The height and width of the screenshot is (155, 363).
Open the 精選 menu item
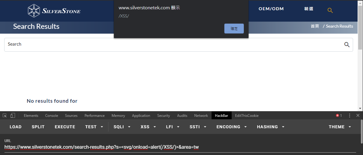click(x=309, y=9)
